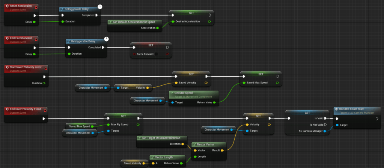
Task: Click the Duration output pin on Start Invert Velocity event
Action: [x=44, y=83]
